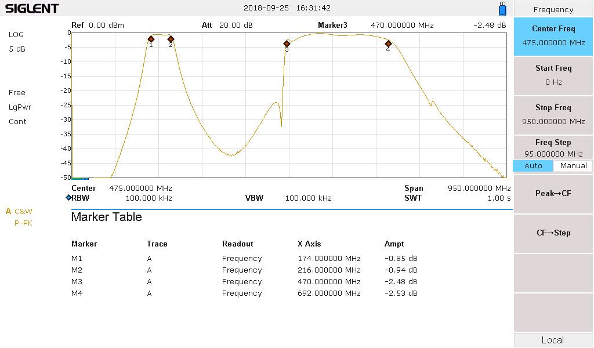This screenshot has width=594, height=348.
Task: Click the SWT 1.08 s value
Action: (x=499, y=198)
